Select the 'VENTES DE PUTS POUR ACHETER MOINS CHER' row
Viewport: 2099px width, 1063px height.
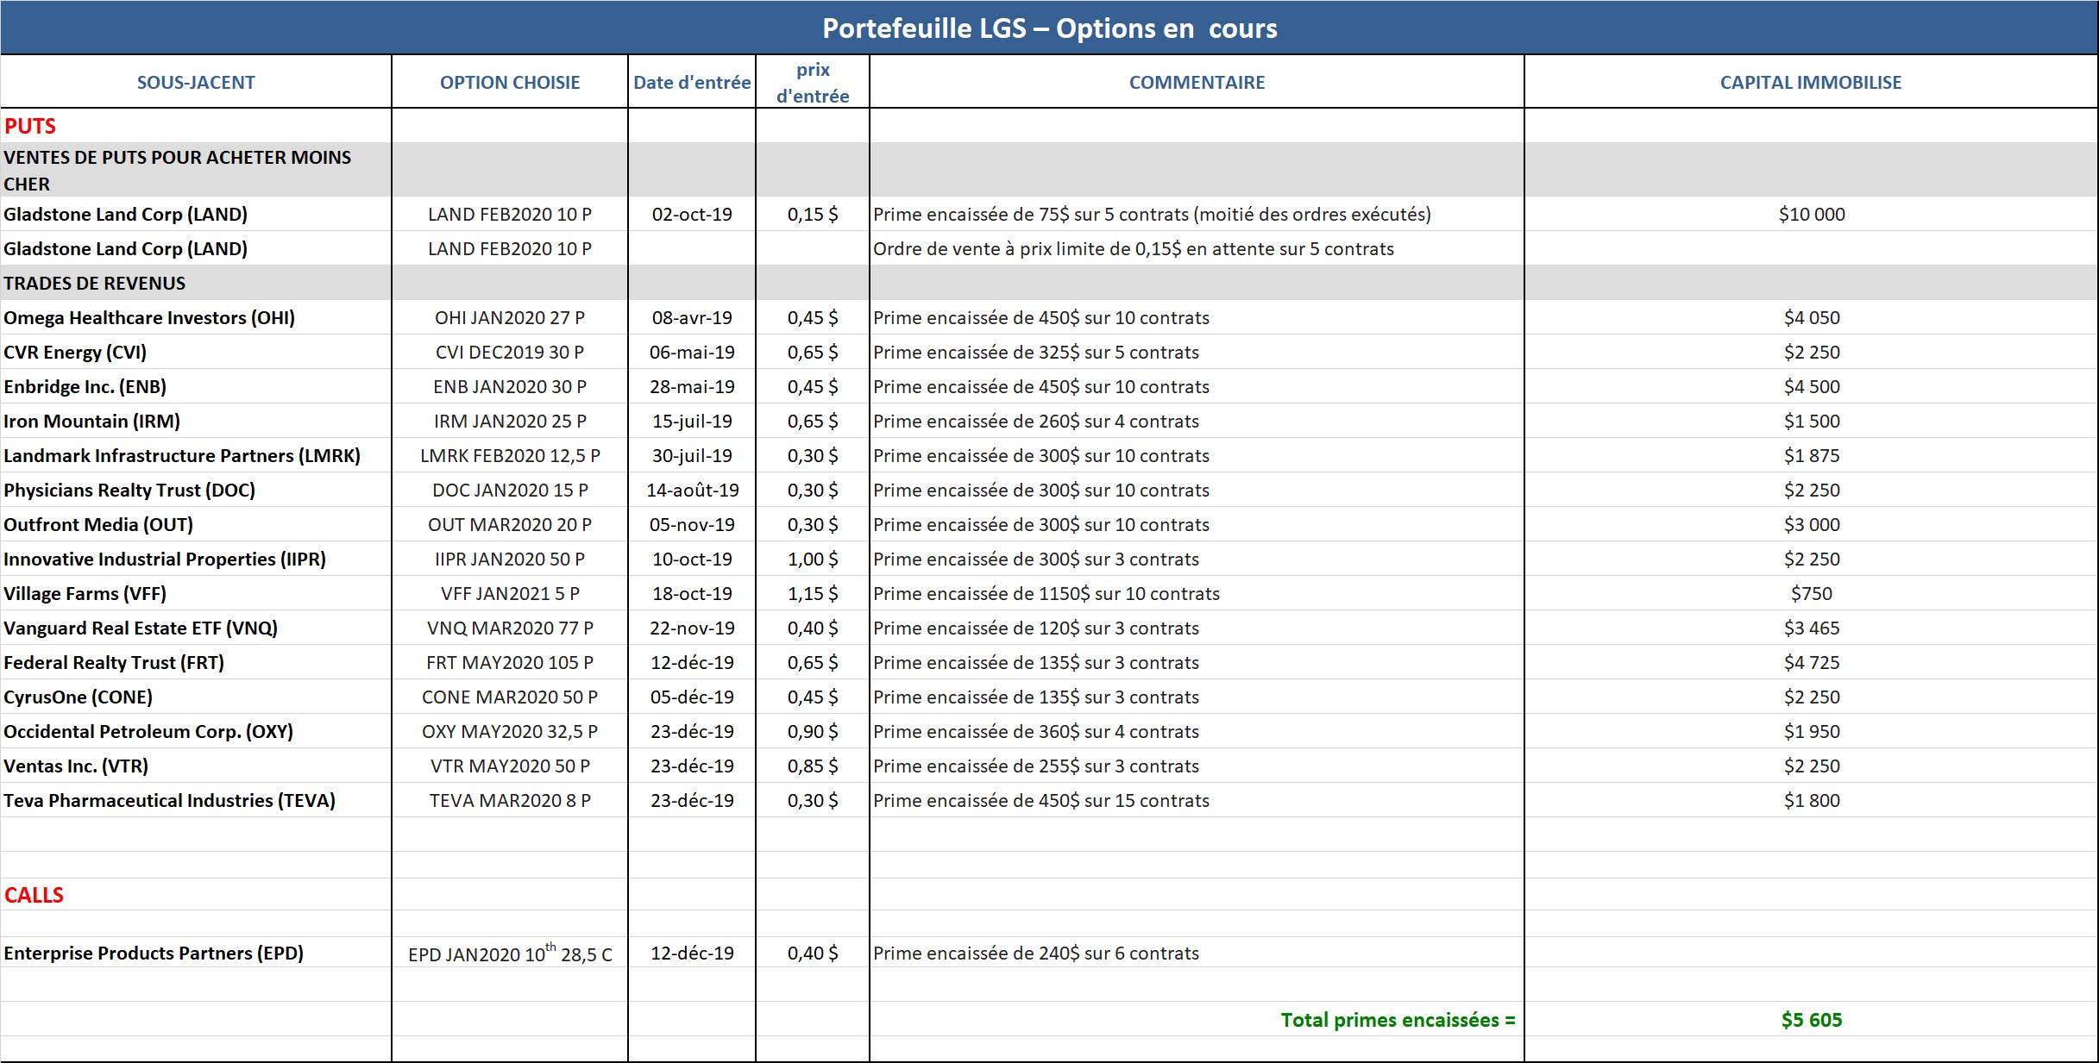(1049, 170)
